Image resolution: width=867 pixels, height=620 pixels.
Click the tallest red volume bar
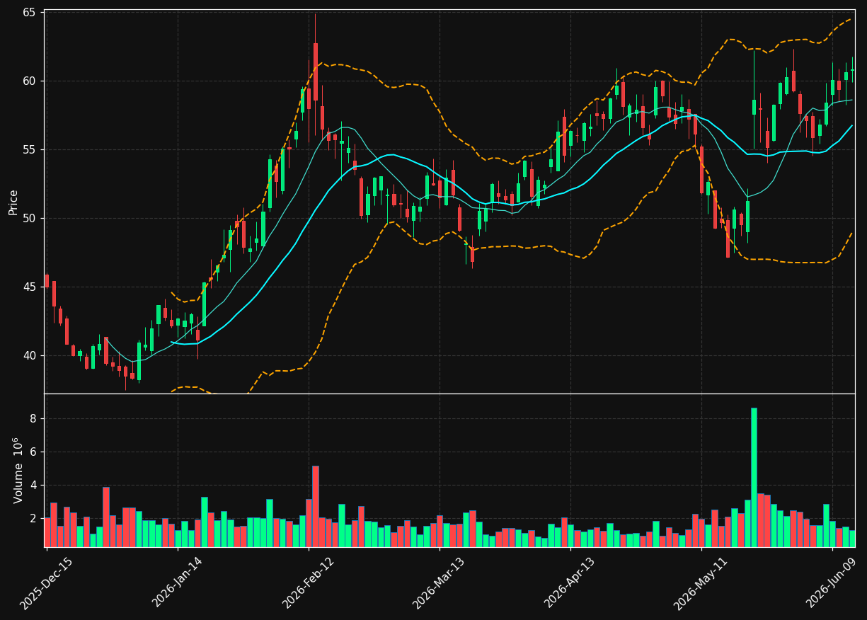[x=316, y=506]
